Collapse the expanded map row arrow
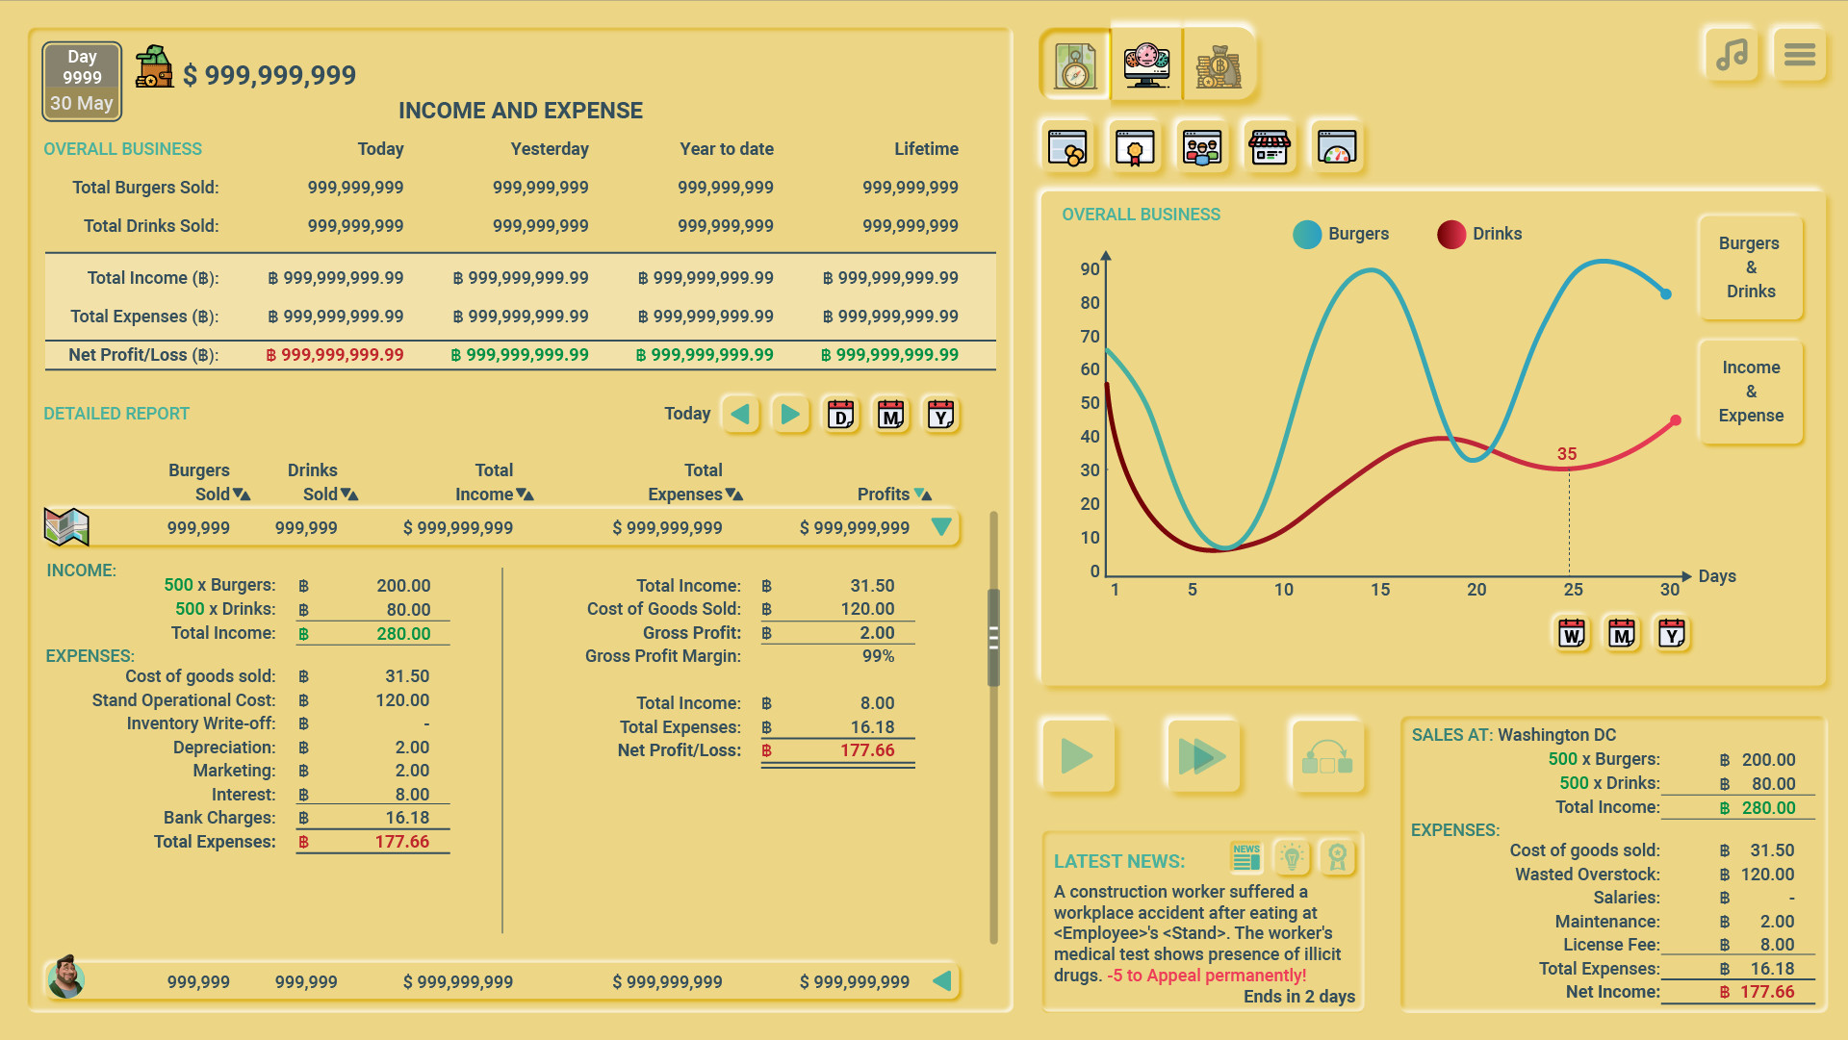Image resolution: width=1848 pixels, height=1040 pixels. tap(941, 527)
